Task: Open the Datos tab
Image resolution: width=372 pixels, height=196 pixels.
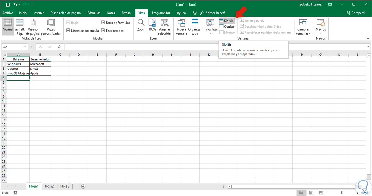Action: tap(111, 13)
